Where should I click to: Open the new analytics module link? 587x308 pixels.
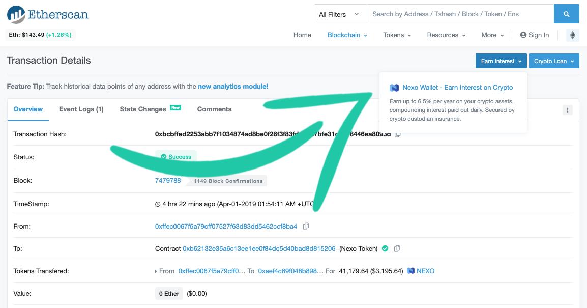(x=233, y=86)
